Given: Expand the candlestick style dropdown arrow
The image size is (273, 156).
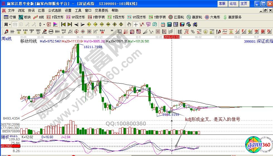Looking at the screenshot, I should click(x=44, y=24).
